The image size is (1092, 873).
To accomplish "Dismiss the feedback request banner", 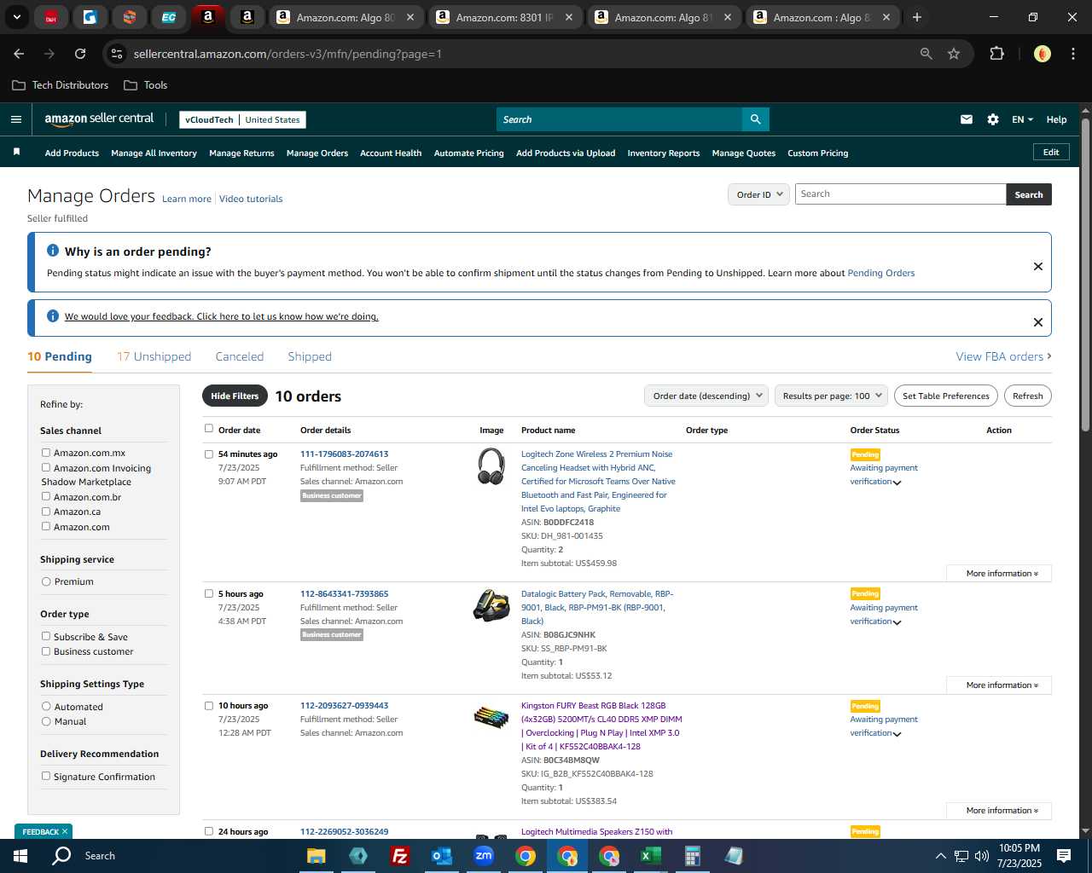I will click(1038, 322).
